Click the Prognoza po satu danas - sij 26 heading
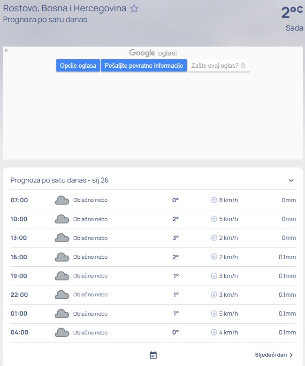 60,180
